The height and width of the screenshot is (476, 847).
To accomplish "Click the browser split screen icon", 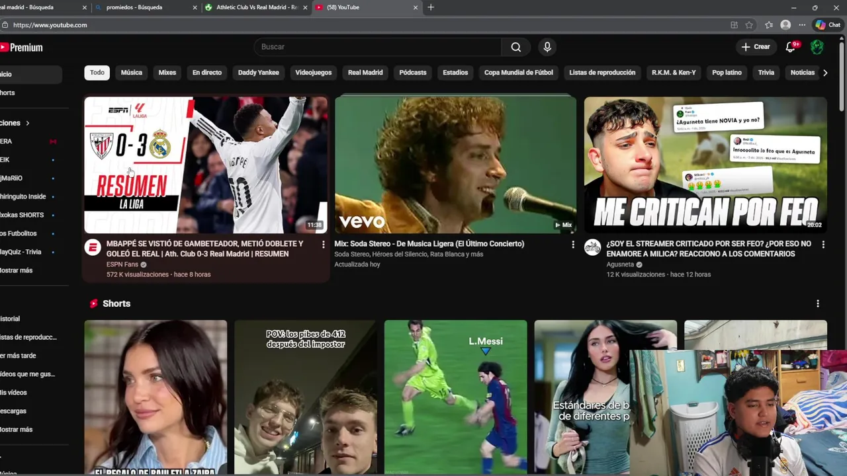I will pos(734,25).
